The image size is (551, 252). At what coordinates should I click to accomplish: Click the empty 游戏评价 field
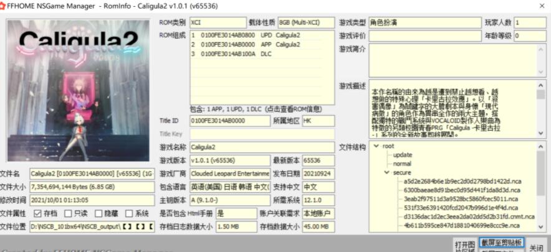(x=425, y=36)
